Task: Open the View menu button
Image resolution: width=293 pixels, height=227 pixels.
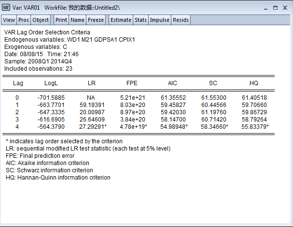Action: pos(9,20)
